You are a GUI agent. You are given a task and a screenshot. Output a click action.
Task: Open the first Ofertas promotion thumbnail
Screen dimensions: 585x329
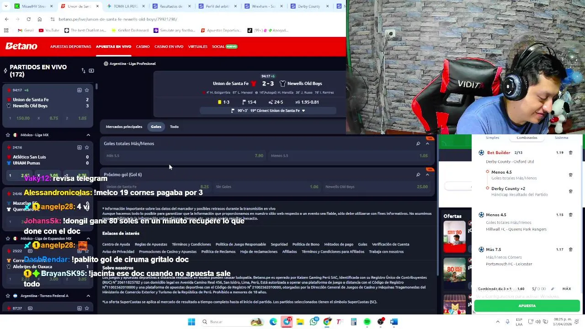(454, 237)
